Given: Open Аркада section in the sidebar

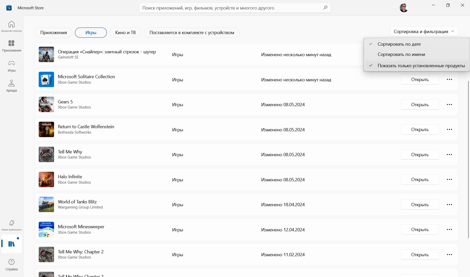Looking at the screenshot, I should [12, 86].
